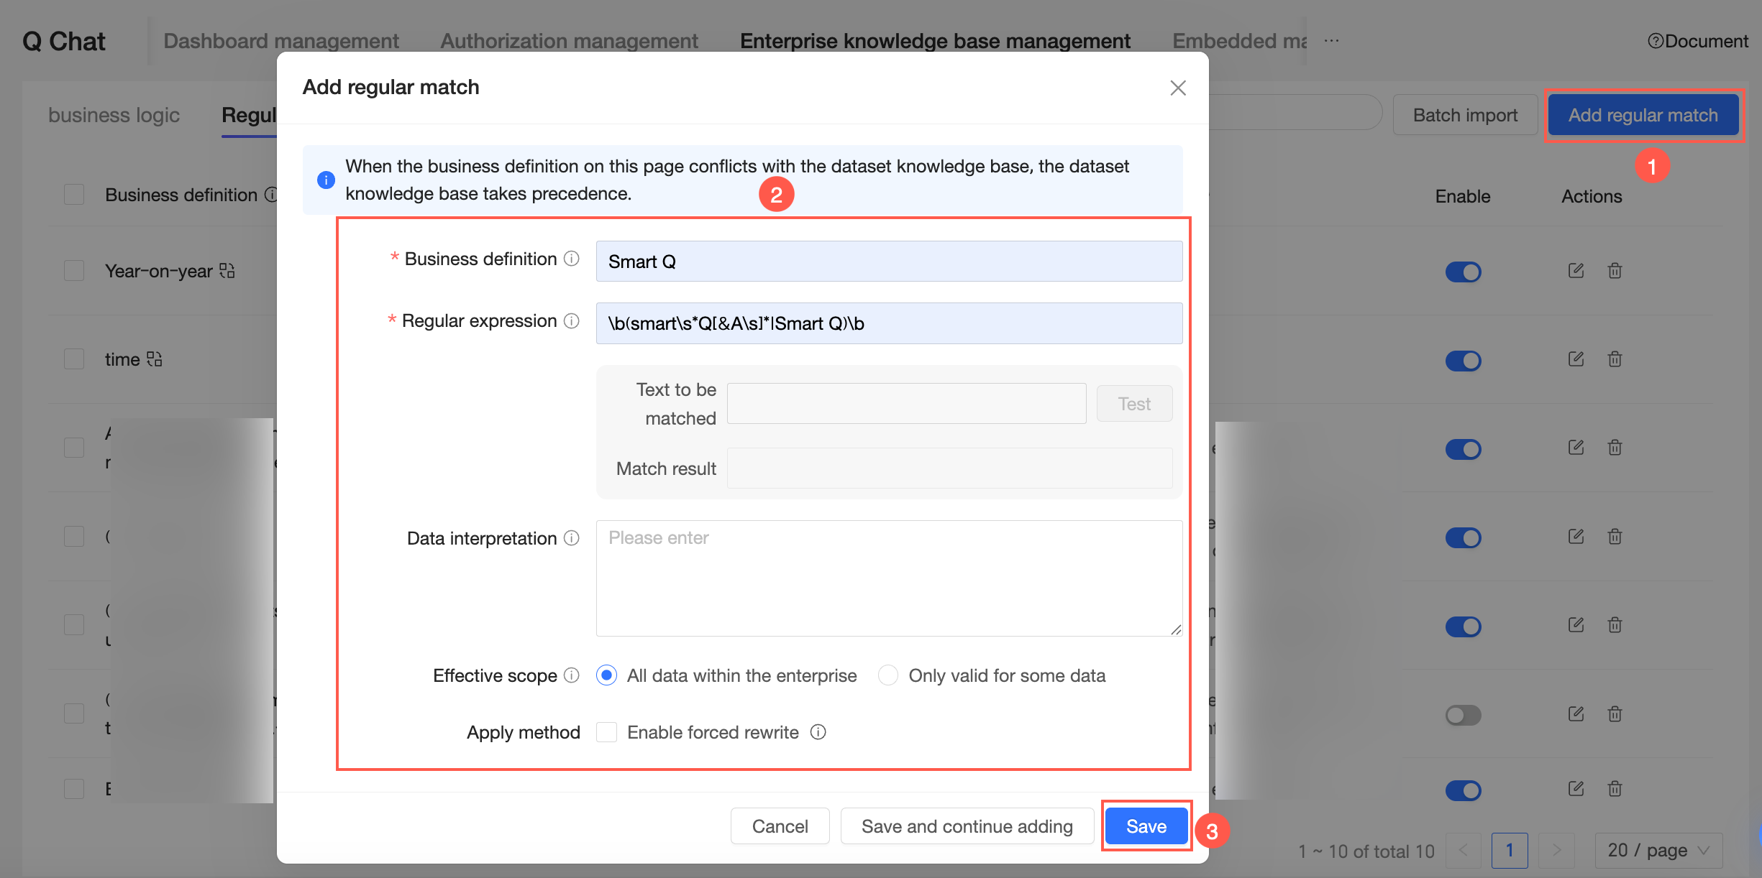Open the 20 / page size dropdown
This screenshot has width=1762, height=878.
tap(1658, 850)
